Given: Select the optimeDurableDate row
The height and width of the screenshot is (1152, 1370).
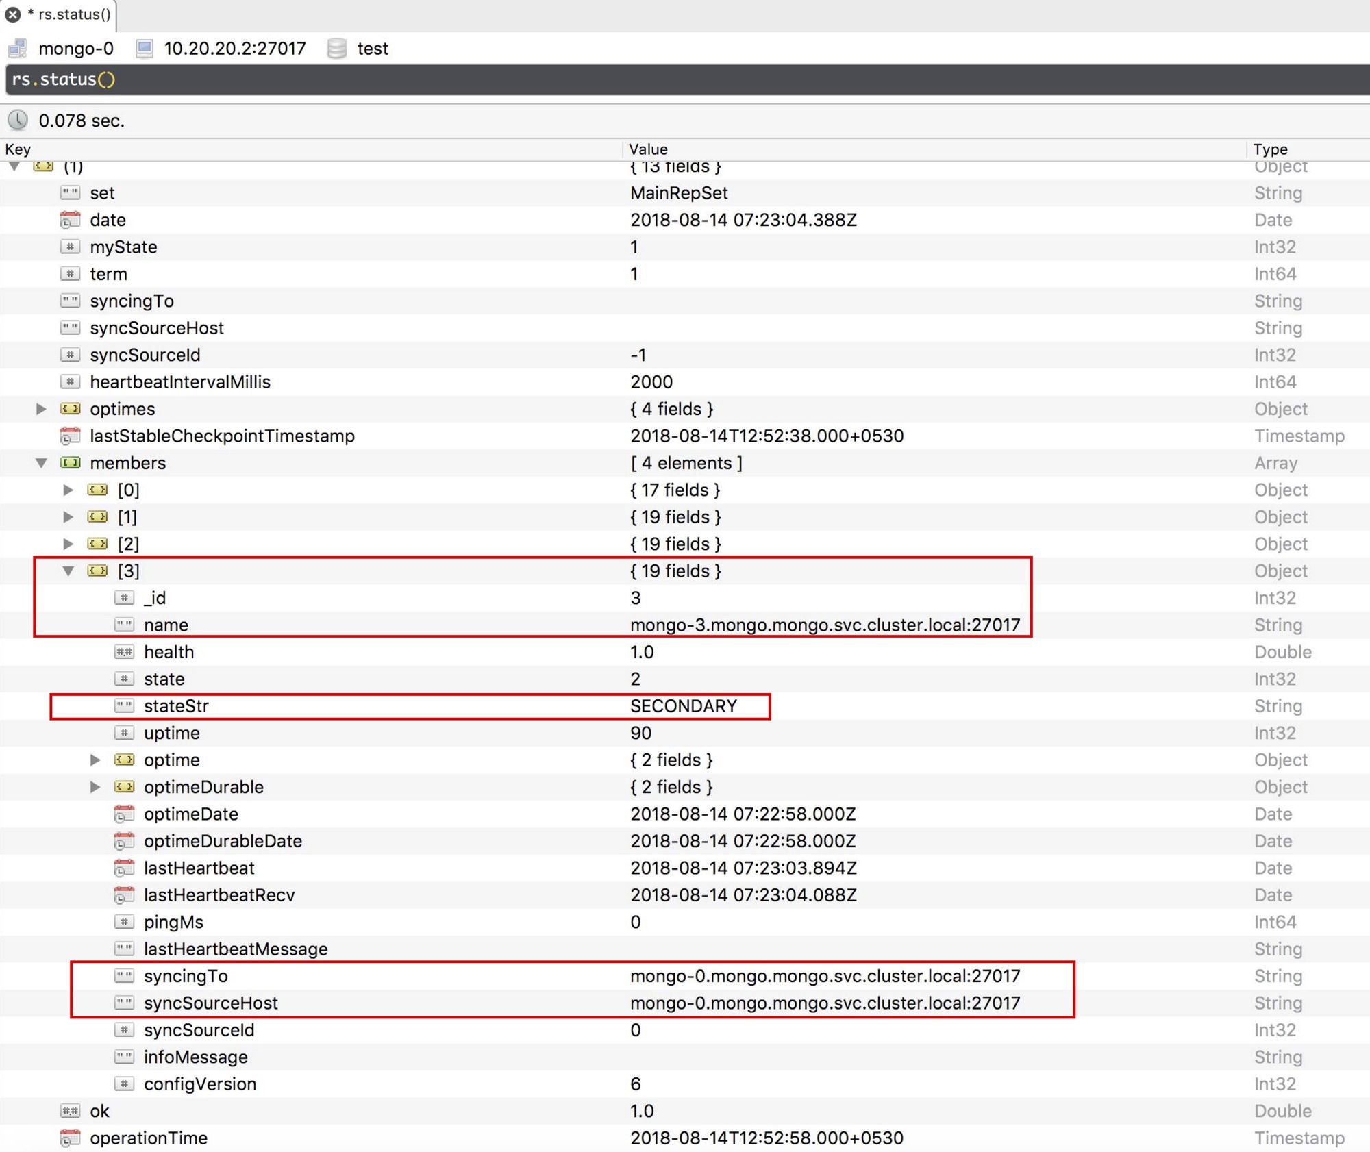Looking at the screenshot, I should click(685, 841).
